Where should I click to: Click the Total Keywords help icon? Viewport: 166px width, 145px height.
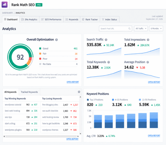coord(109,62)
